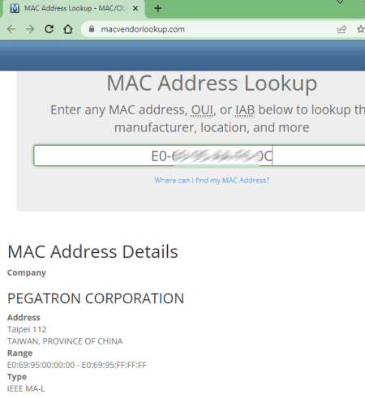Viewport: 365px width, 398px height.
Task: Click the site favicon on the tab
Action: pos(15,8)
